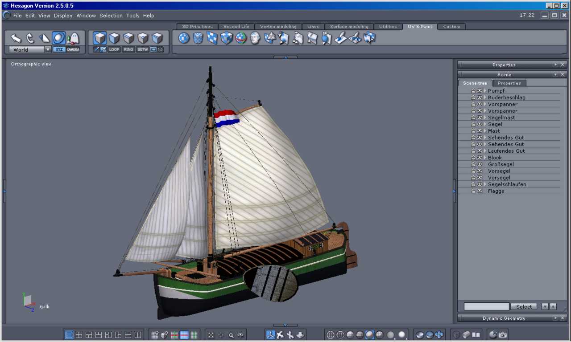Hide the Rumpf object via eye icon
Image resolution: width=571 pixels, height=342 pixels.
(x=480, y=91)
